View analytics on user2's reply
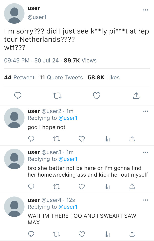 pyautogui.click(x=107, y=139)
